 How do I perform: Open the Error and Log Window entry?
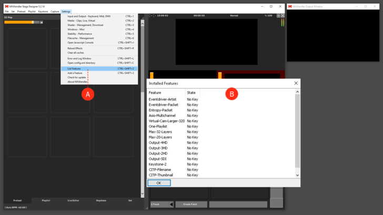click(x=99, y=59)
